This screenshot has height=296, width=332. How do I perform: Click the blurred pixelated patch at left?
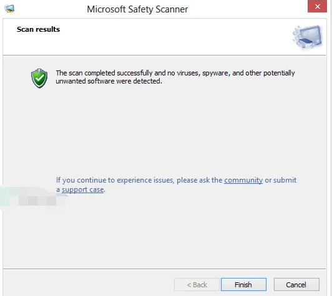33,199
